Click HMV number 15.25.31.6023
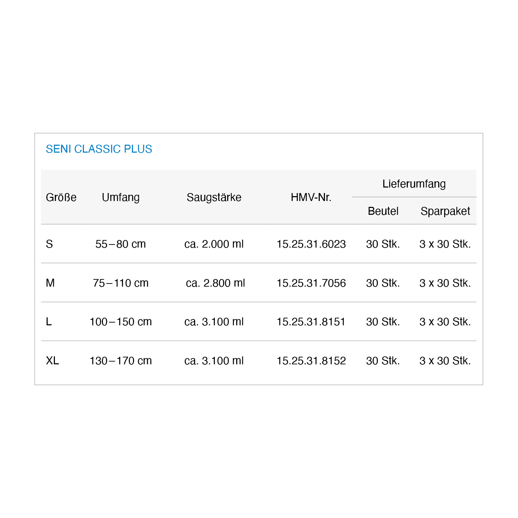Screen dimensions: 518x518 coord(311,244)
